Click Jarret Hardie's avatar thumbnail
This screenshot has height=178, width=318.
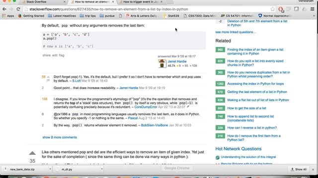coord(162,64)
